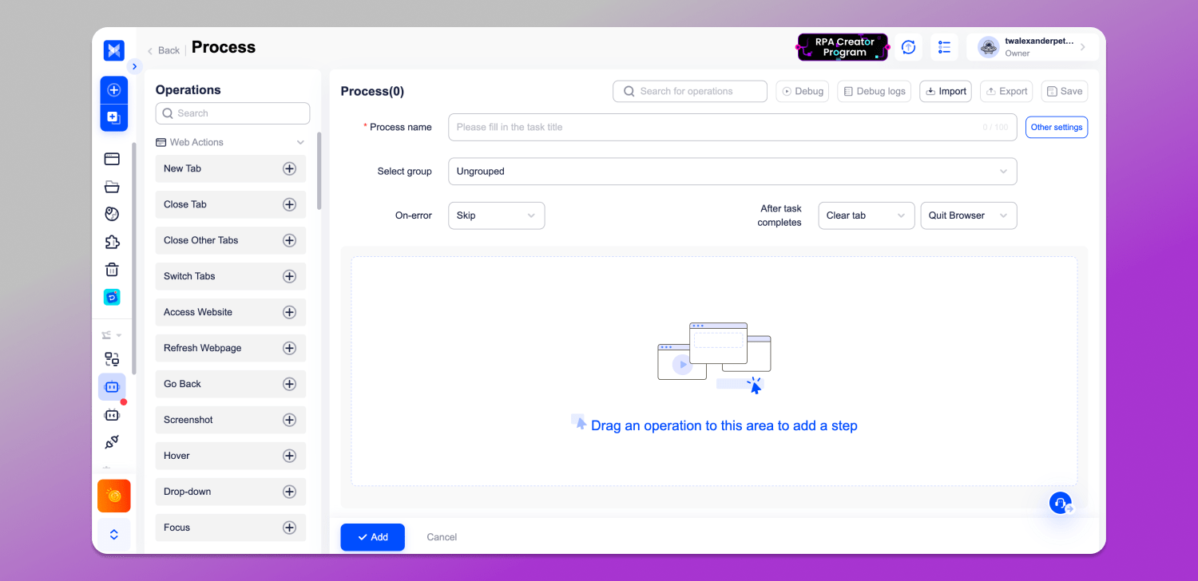The width and height of the screenshot is (1198, 581).
Task: Click the New Tab operation row
Action: click(x=231, y=168)
